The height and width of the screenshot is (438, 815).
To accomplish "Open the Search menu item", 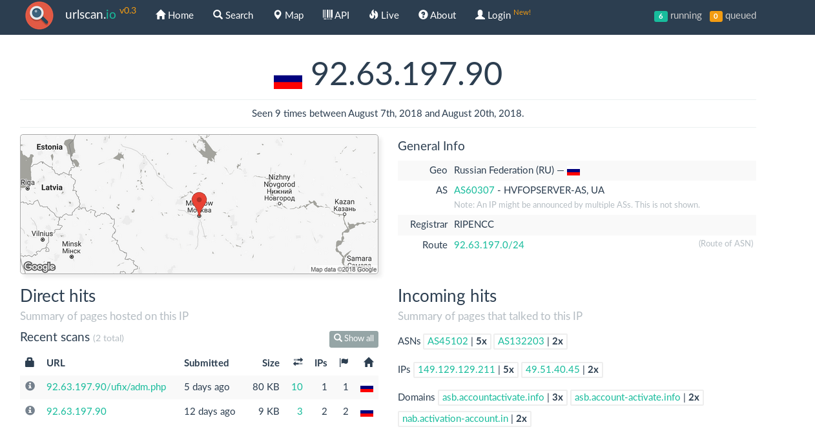I will tap(233, 15).
